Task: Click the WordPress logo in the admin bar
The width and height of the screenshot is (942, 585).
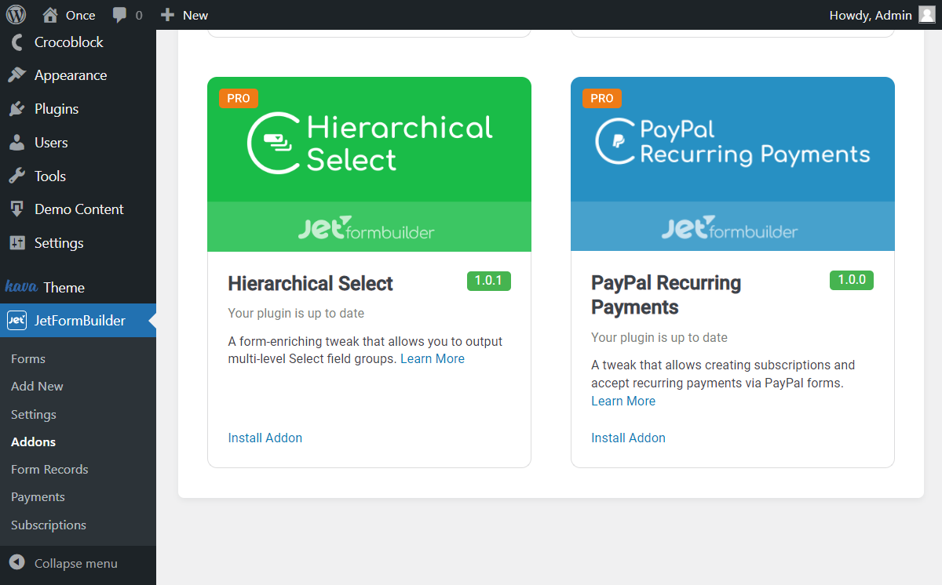Action: point(16,14)
